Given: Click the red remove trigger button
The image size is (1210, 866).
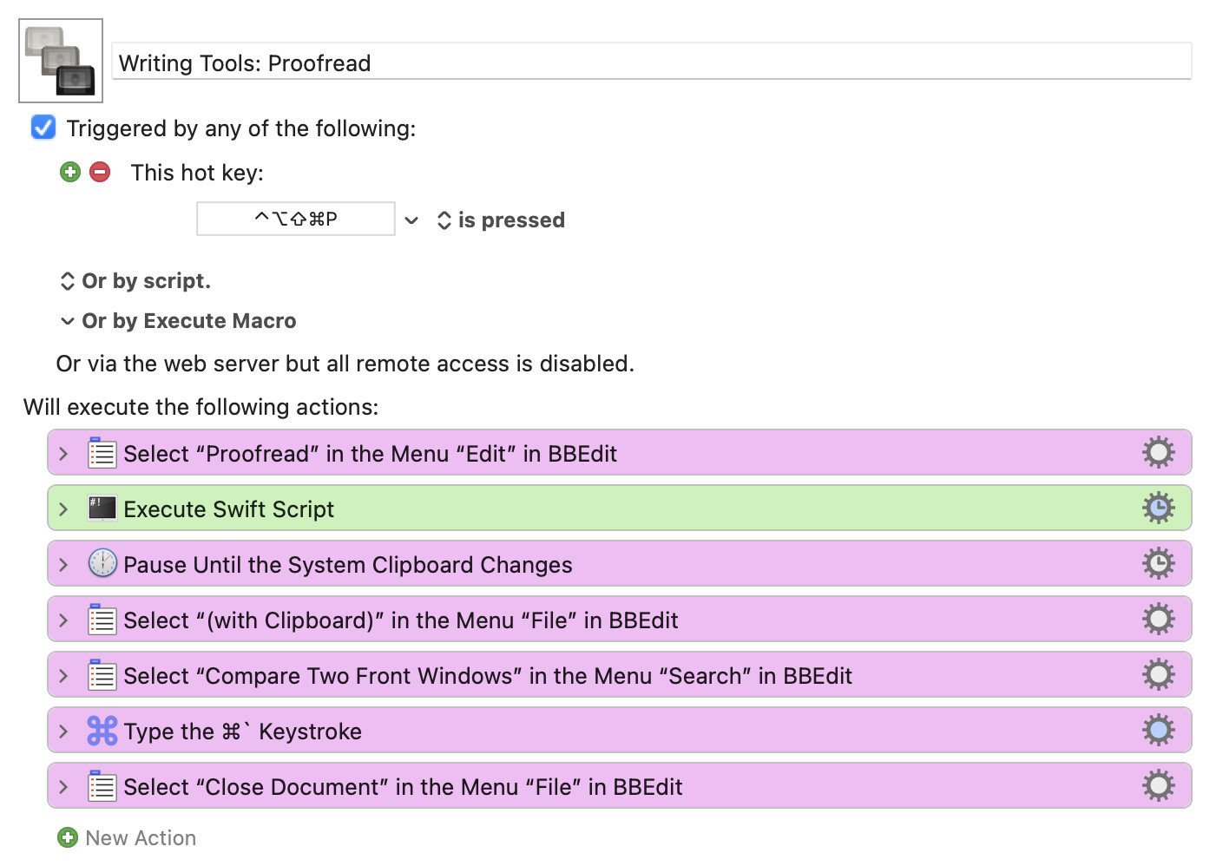Looking at the screenshot, I should coord(101,172).
